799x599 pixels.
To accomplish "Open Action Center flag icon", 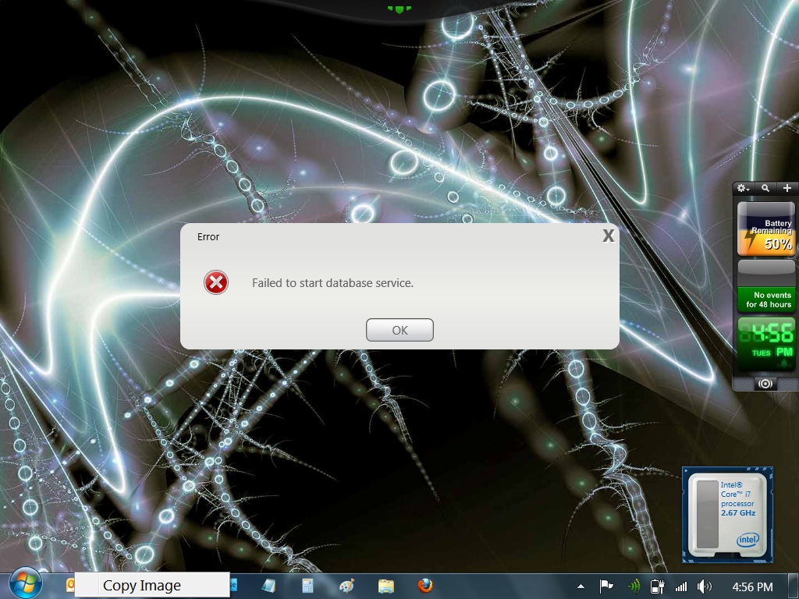I will coord(605,587).
